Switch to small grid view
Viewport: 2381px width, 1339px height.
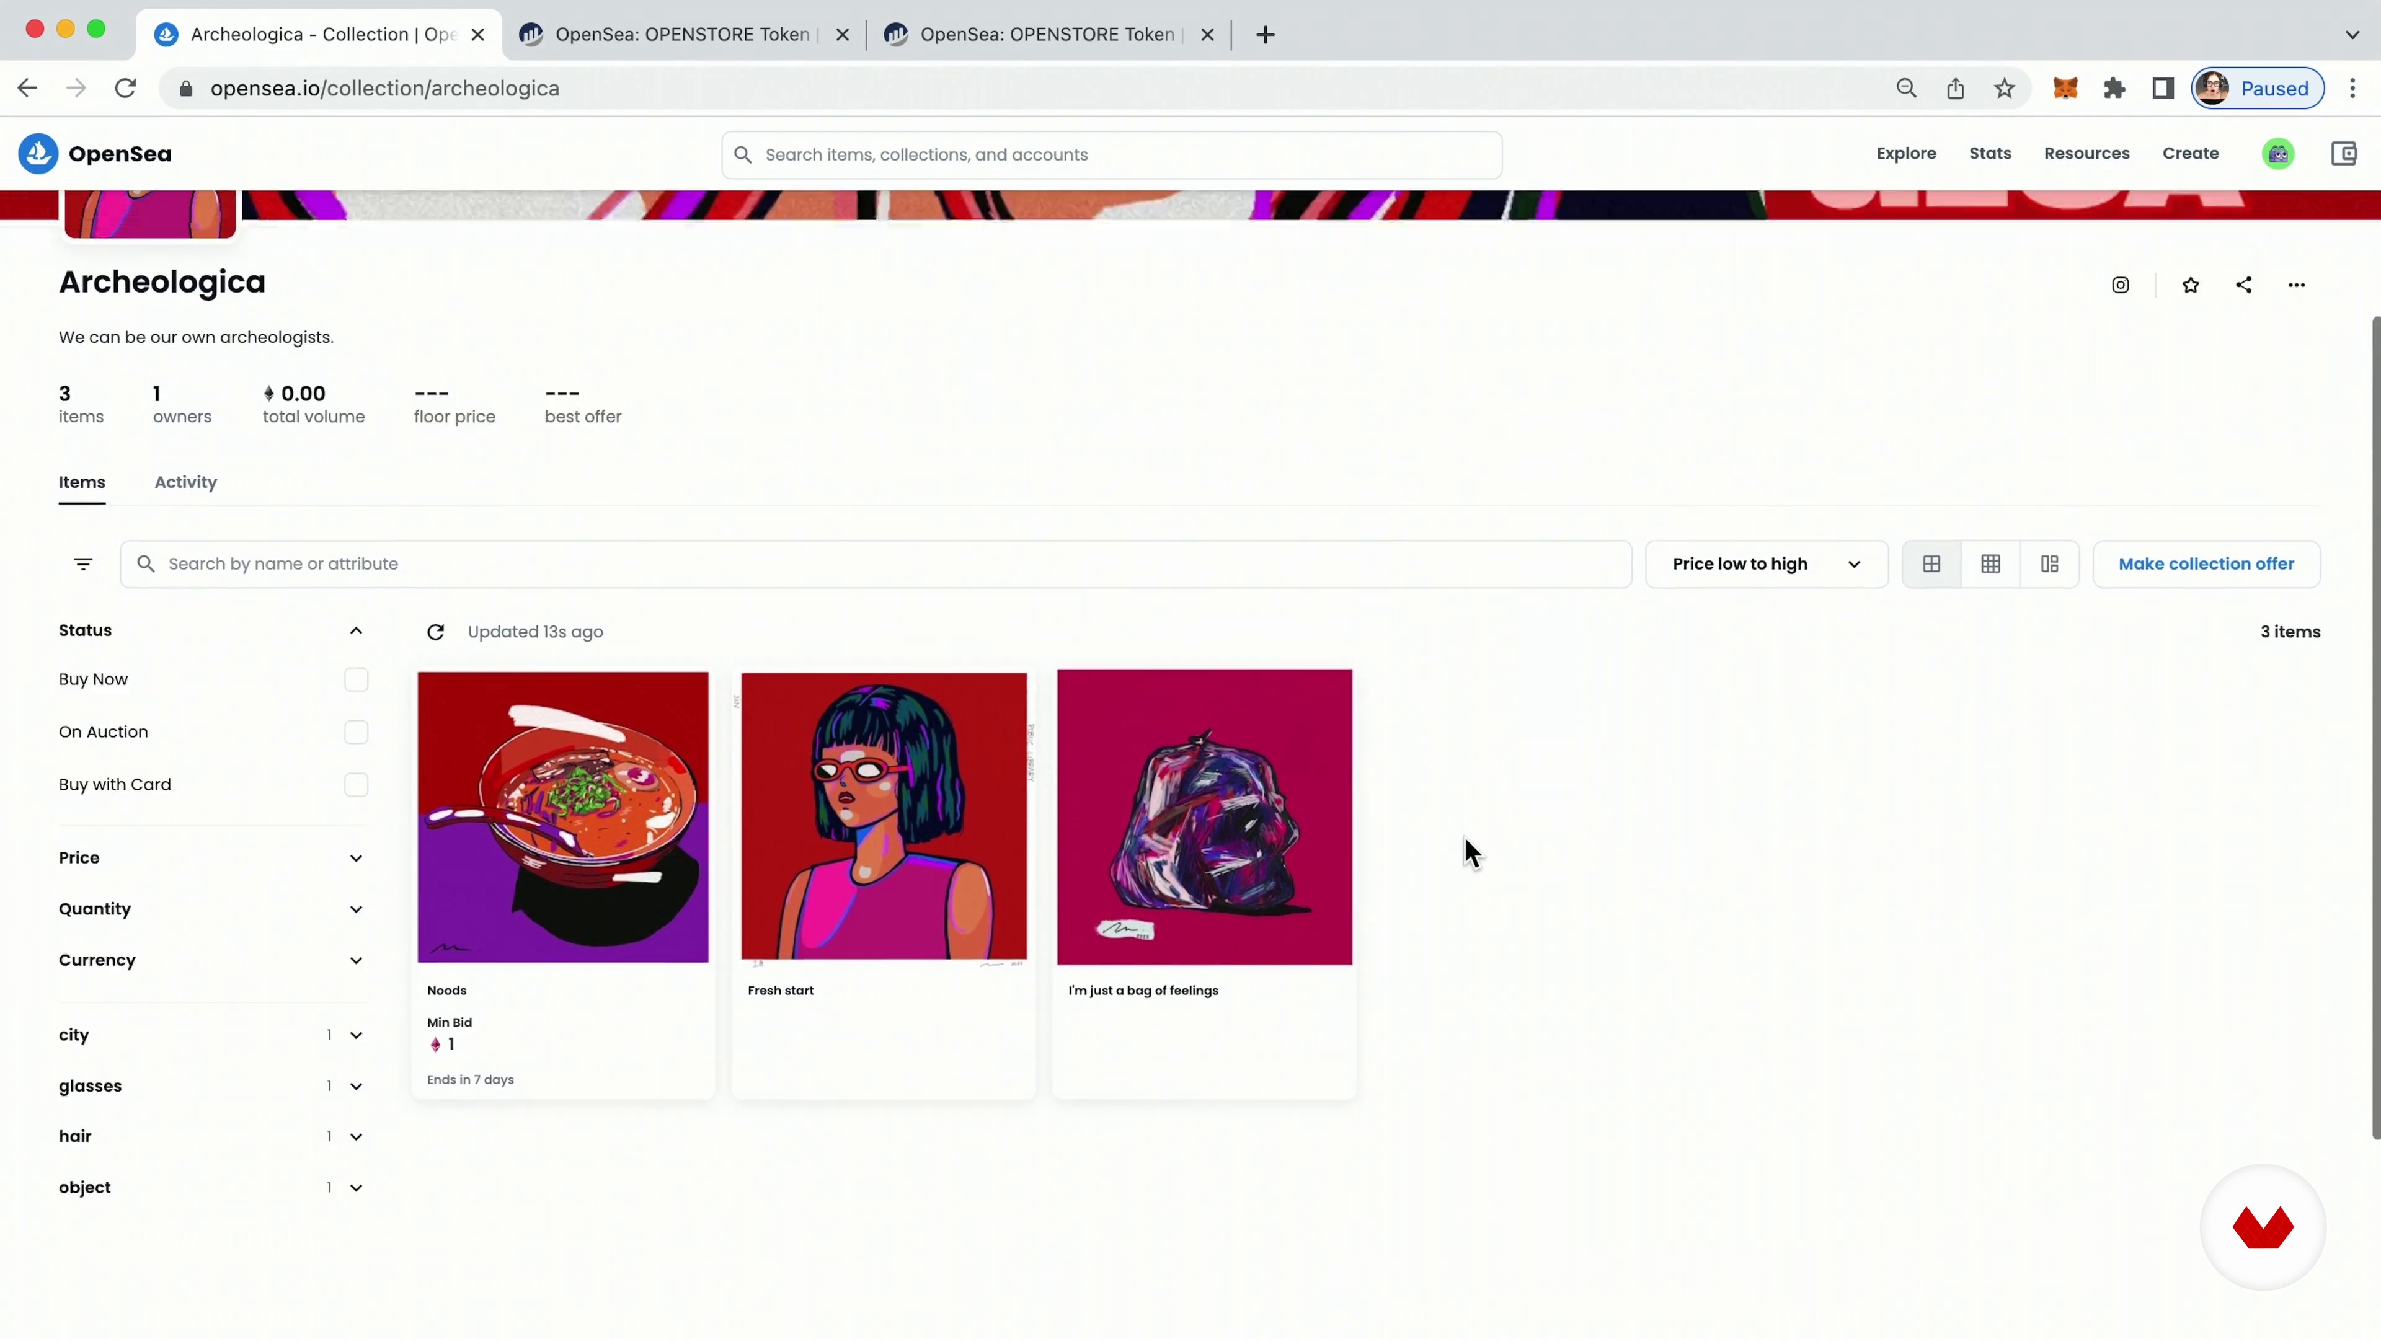tap(1991, 563)
